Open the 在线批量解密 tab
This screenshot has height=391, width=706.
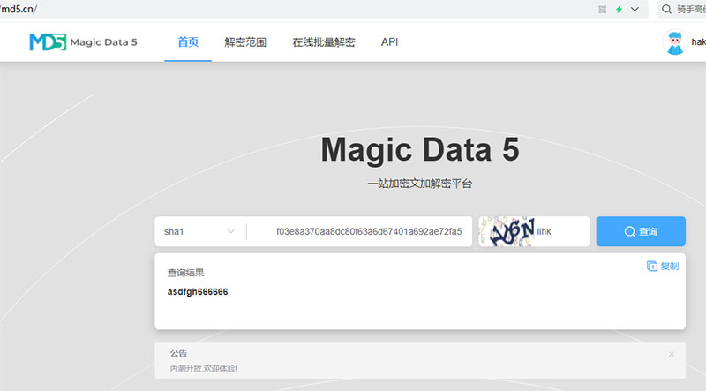[323, 42]
